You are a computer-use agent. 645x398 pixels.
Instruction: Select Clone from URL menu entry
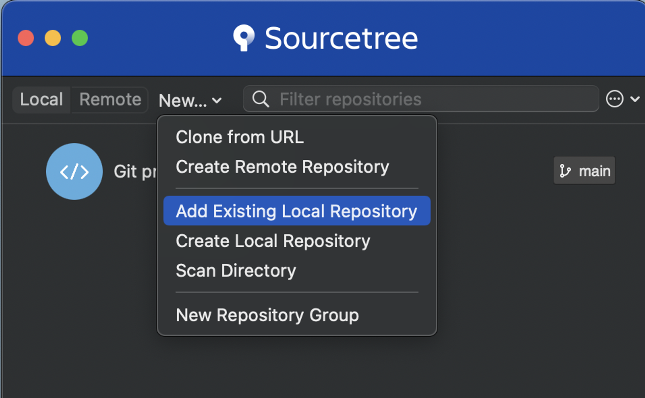[297, 137]
